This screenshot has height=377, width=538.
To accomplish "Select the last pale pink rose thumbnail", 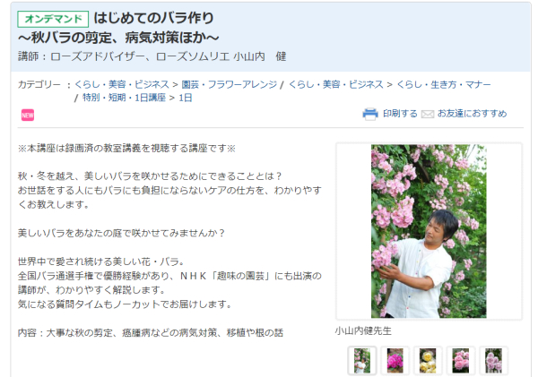I will (493, 361).
